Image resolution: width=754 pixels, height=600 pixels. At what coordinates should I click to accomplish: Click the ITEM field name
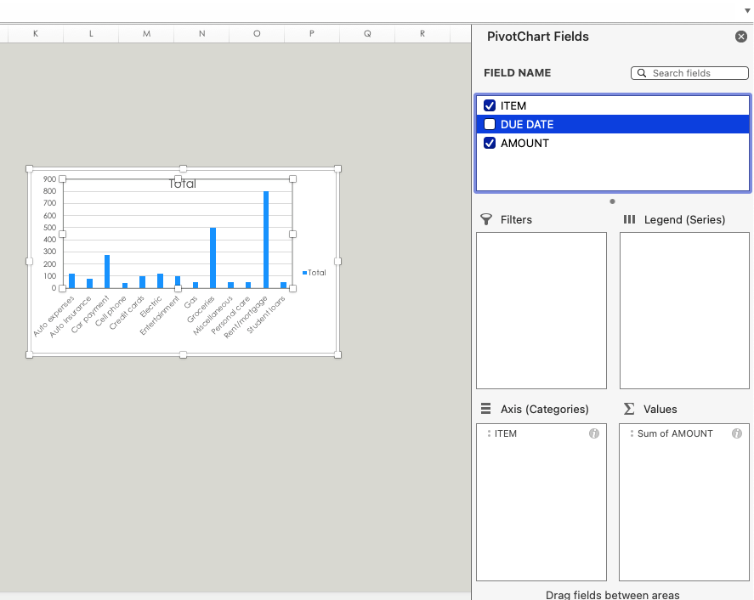(513, 105)
